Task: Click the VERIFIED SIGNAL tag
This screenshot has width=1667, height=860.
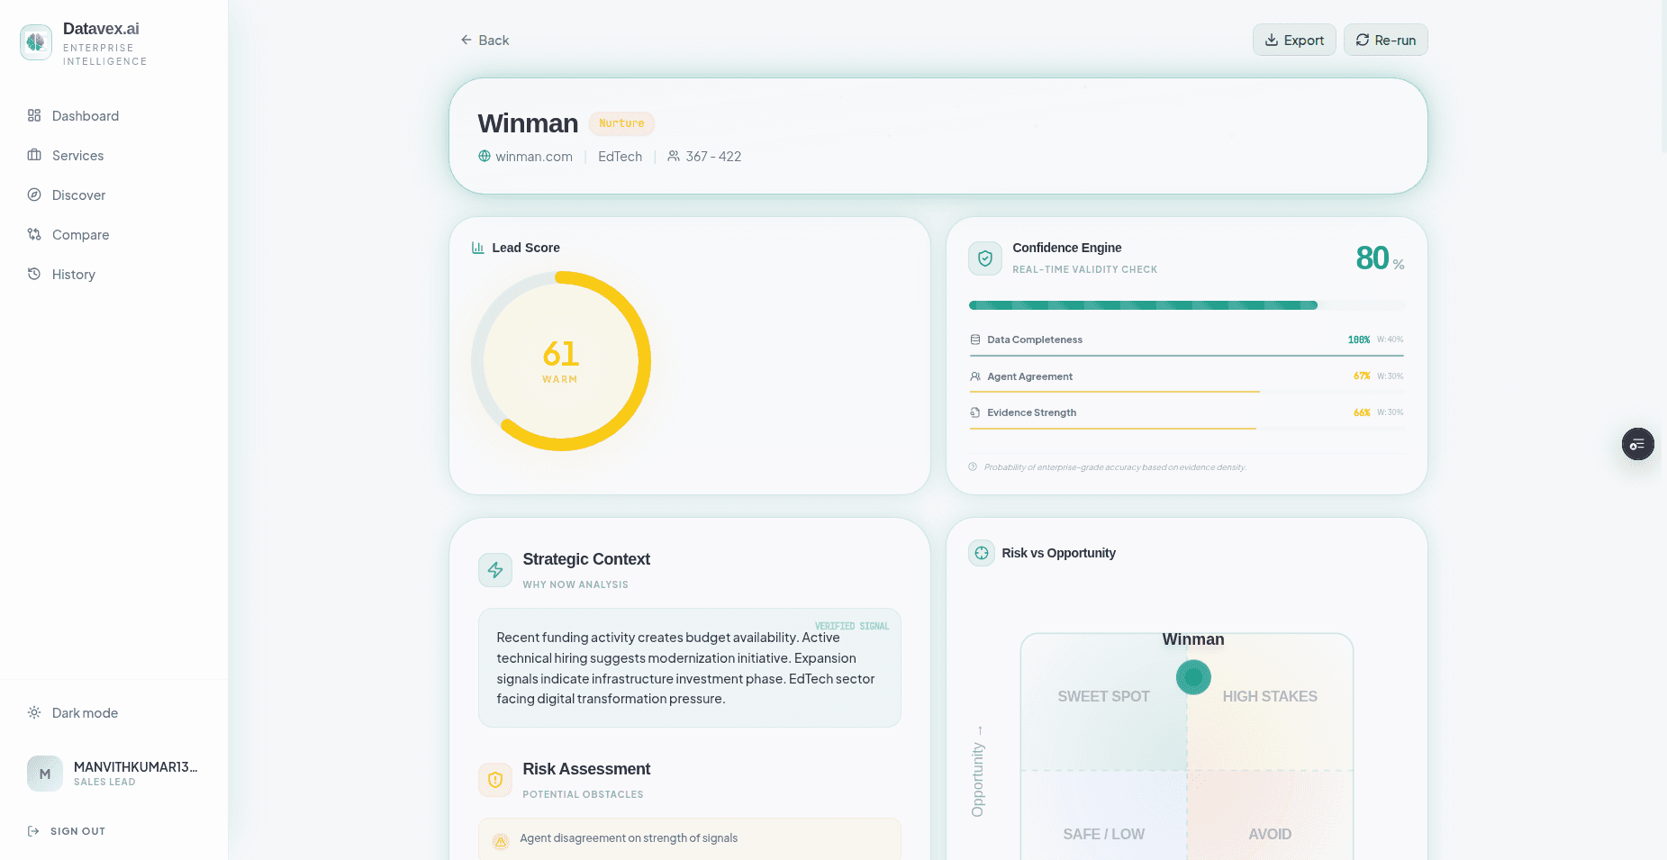Action: (x=852, y=626)
